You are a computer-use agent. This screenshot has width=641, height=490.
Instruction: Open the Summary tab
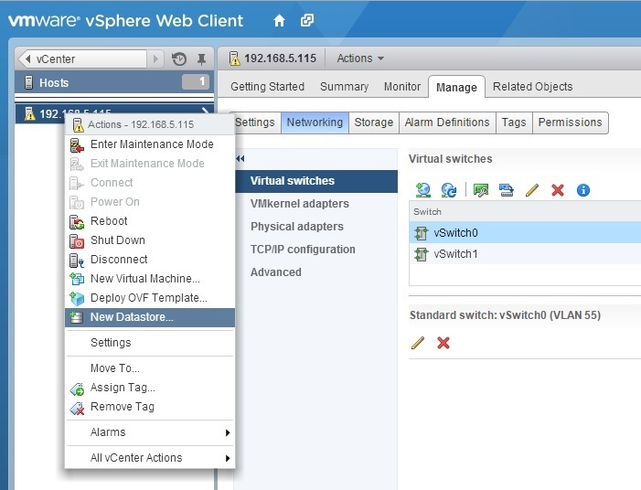pyautogui.click(x=344, y=87)
